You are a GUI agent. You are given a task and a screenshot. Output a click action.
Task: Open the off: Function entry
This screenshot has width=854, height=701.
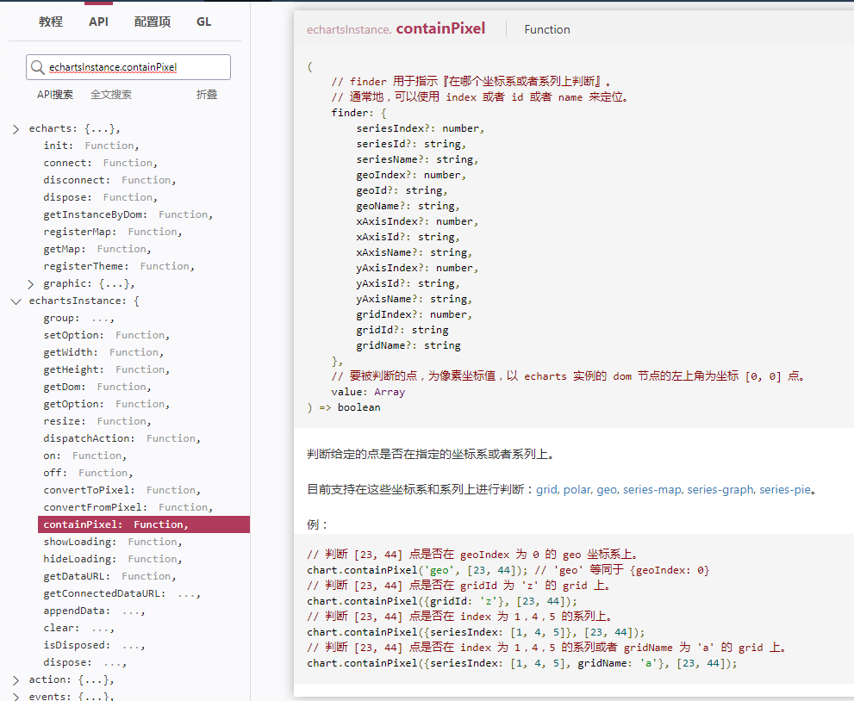point(88,473)
